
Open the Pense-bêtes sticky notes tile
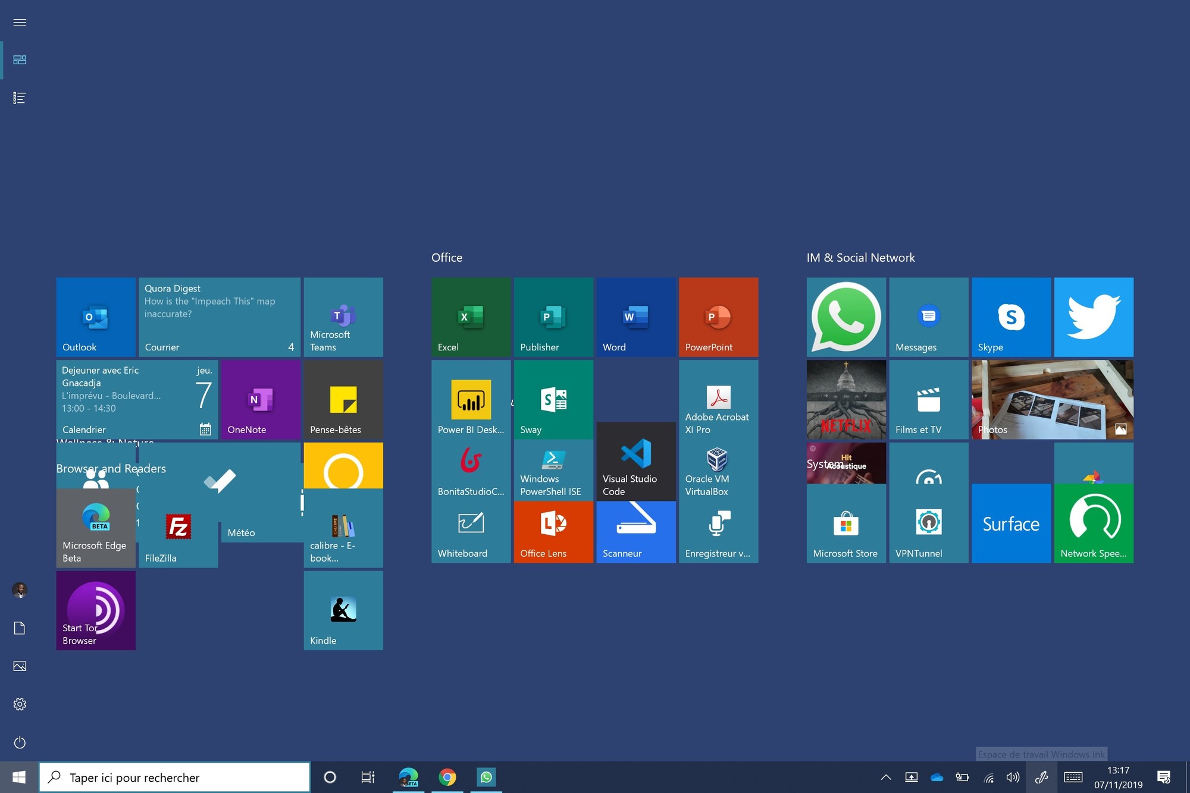coord(343,400)
